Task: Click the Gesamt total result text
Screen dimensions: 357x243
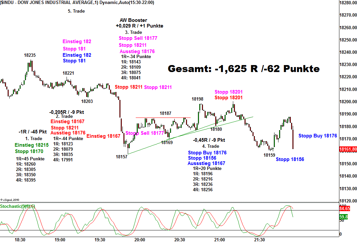Action: point(244,69)
